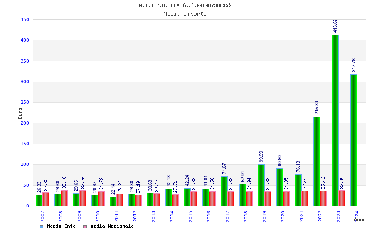370x247 pixels.
Task: Click the value label '215.89'
Action: point(317,107)
